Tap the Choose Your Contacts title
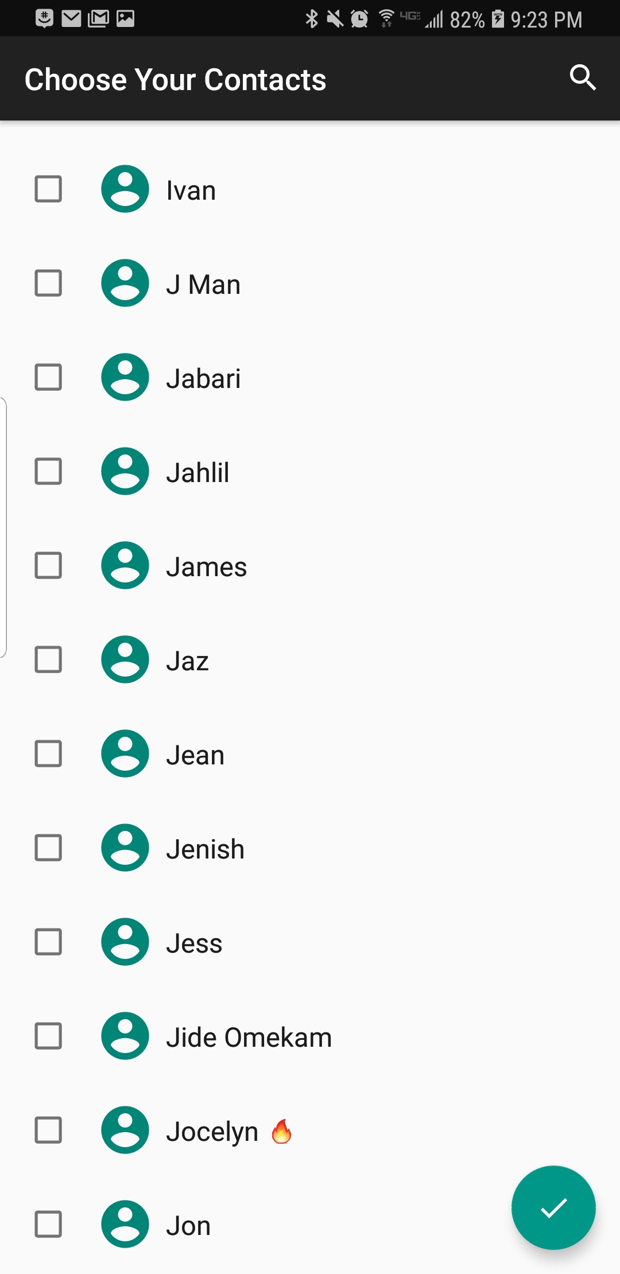The image size is (620, 1274). (175, 79)
